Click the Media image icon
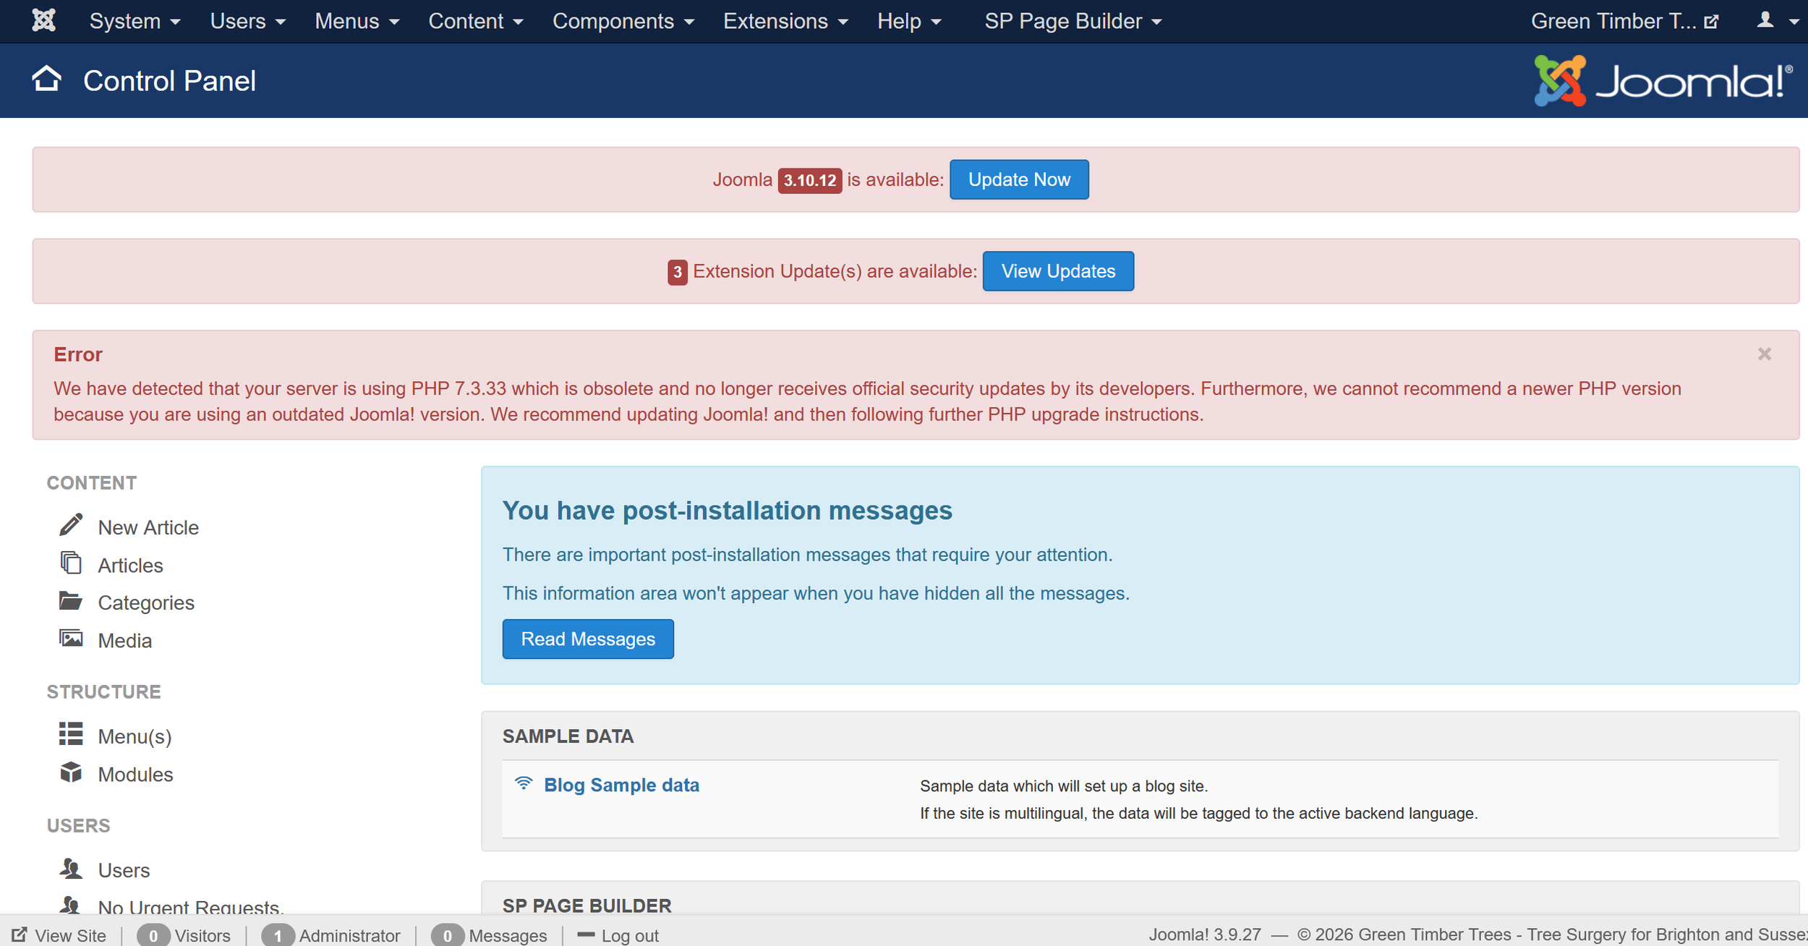Viewport: 1808px width, 946px height. click(71, 638)
